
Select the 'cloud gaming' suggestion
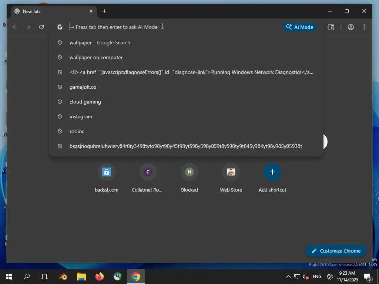(186, 102)
